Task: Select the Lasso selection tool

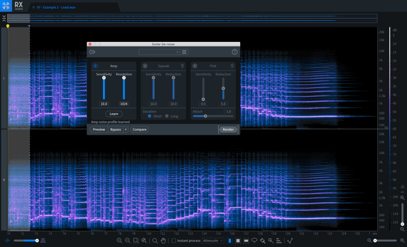Action: click(x=255, y=241)
